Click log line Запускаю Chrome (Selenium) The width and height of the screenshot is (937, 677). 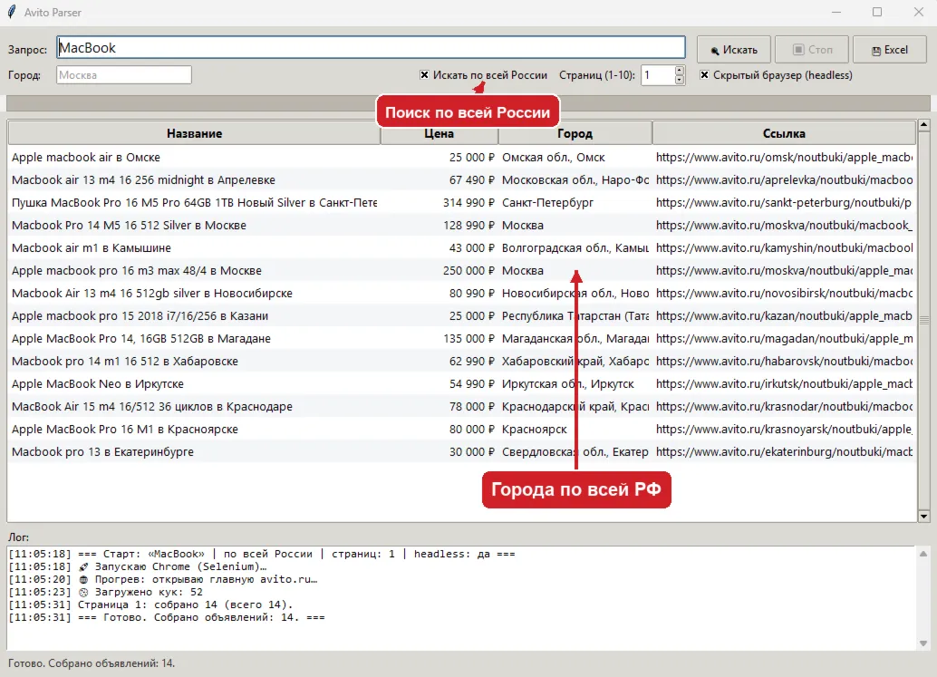pyautogui.click(x=138, y=566)
